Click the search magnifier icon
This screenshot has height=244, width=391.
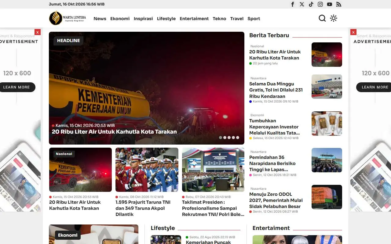pyautogui.click(x=322, y=18)
